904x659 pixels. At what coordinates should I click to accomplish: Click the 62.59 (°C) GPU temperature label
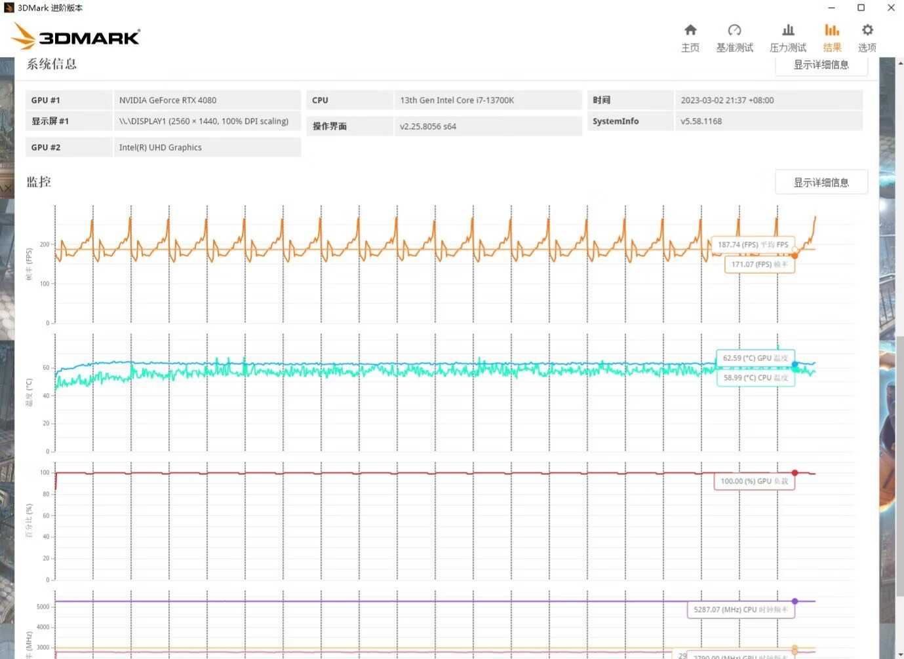tap(755, 358)
